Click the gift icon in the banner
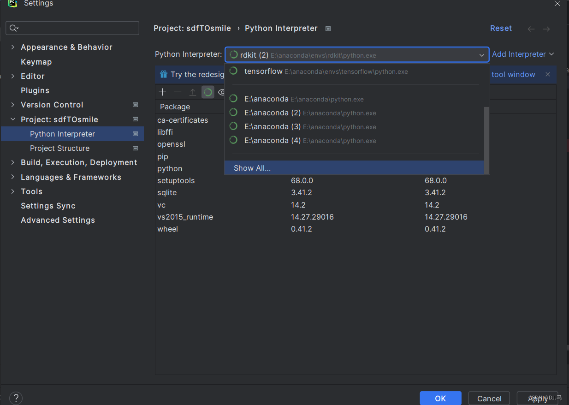 (x=163, y=74)
